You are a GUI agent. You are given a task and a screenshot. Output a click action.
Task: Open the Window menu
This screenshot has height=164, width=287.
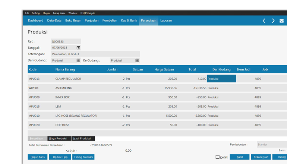[x=73, y=13]
